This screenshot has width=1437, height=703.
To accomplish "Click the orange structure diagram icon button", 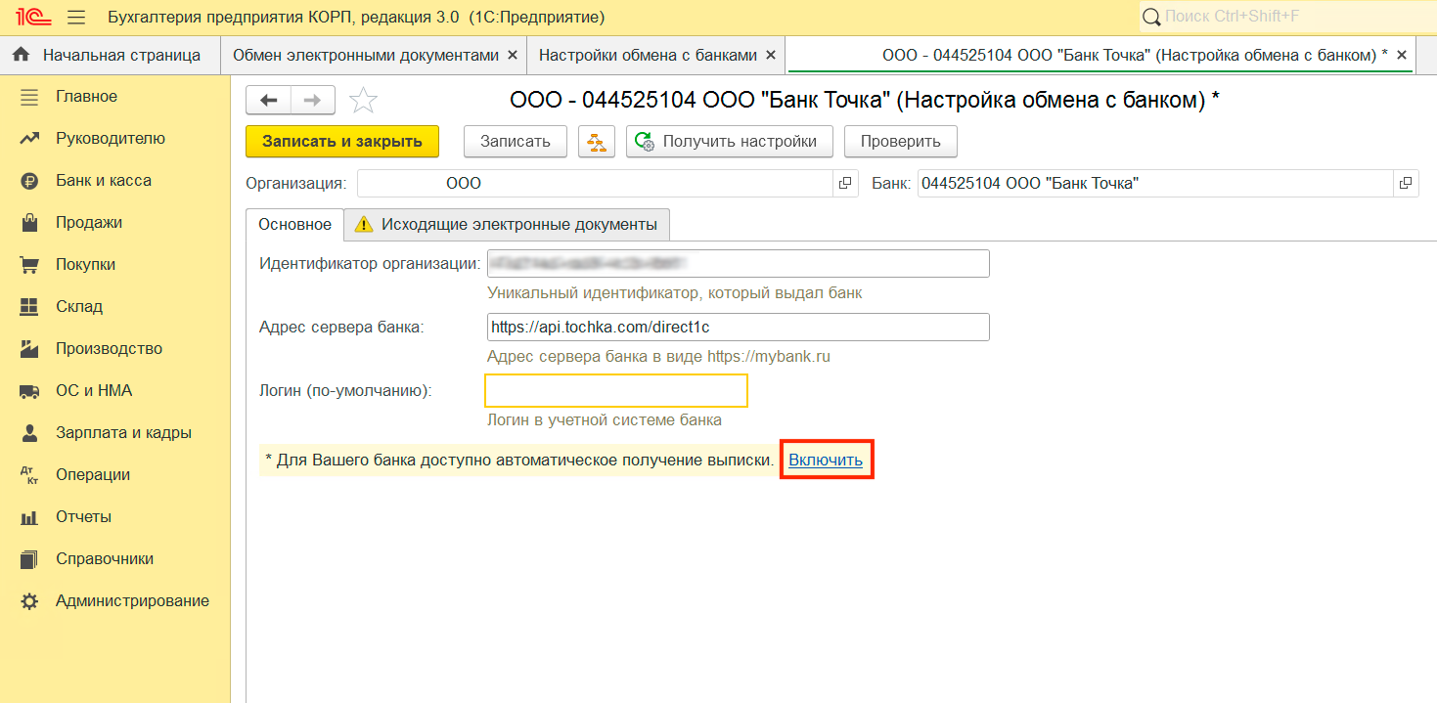I will [x=596, y=141].
